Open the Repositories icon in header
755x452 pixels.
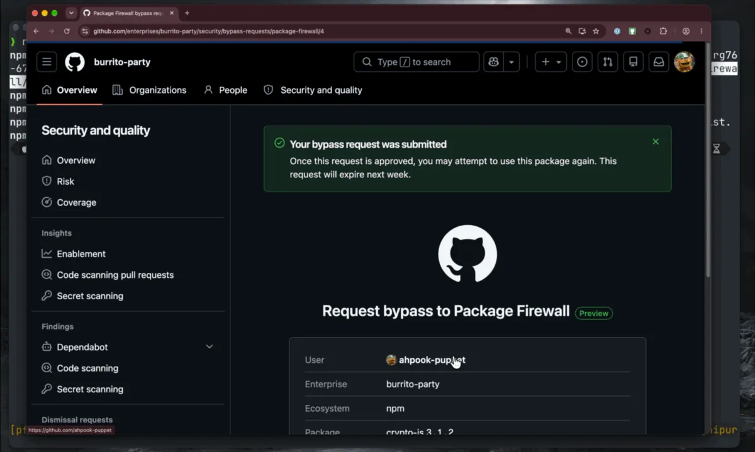[x=634, y=62]
